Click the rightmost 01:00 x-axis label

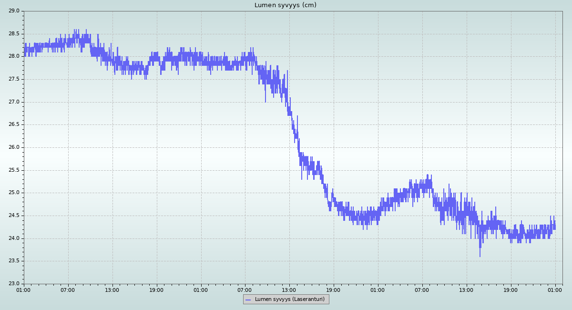click(555, 289)
